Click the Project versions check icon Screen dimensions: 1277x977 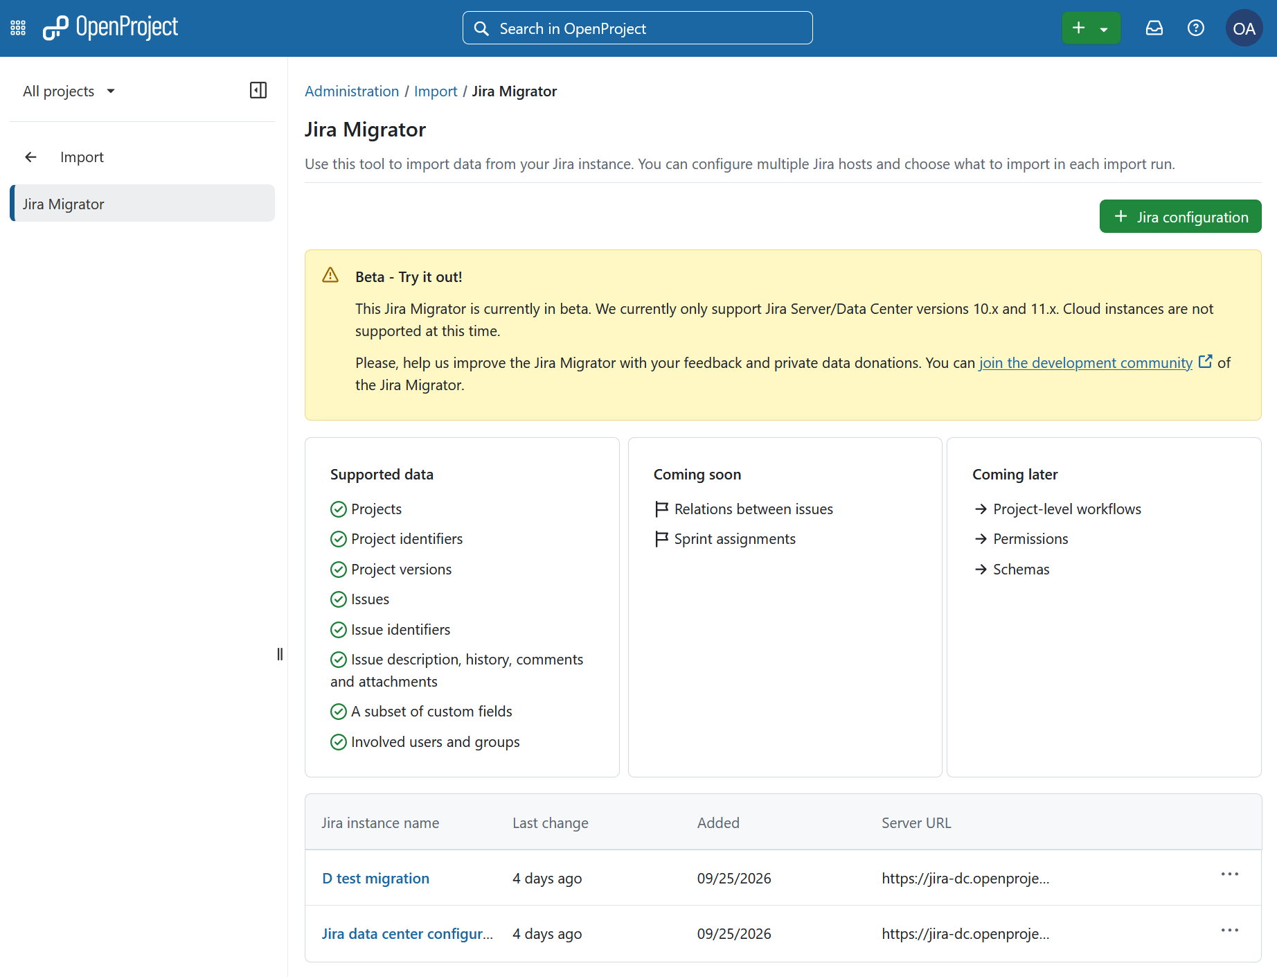tap(339, 570)
